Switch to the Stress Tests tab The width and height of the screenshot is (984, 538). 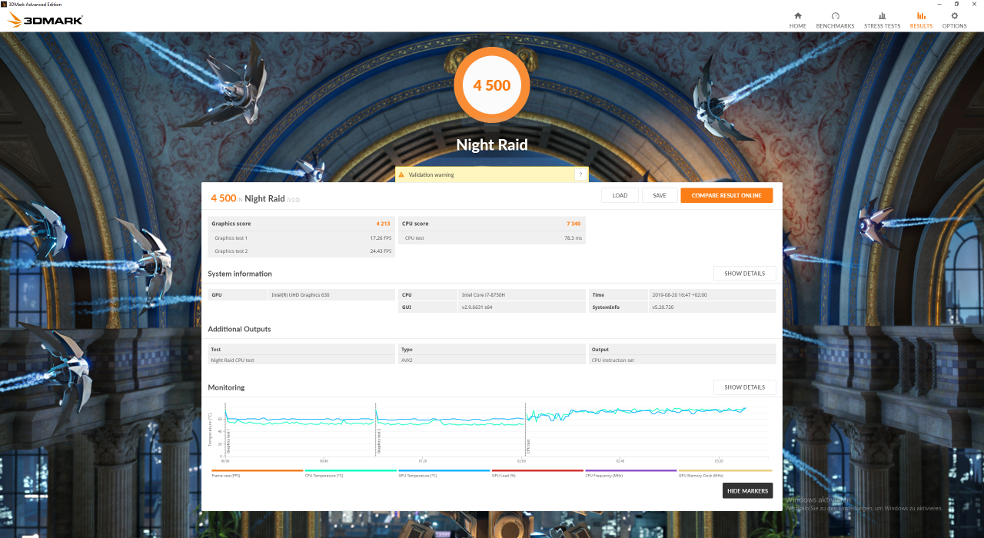882,20
